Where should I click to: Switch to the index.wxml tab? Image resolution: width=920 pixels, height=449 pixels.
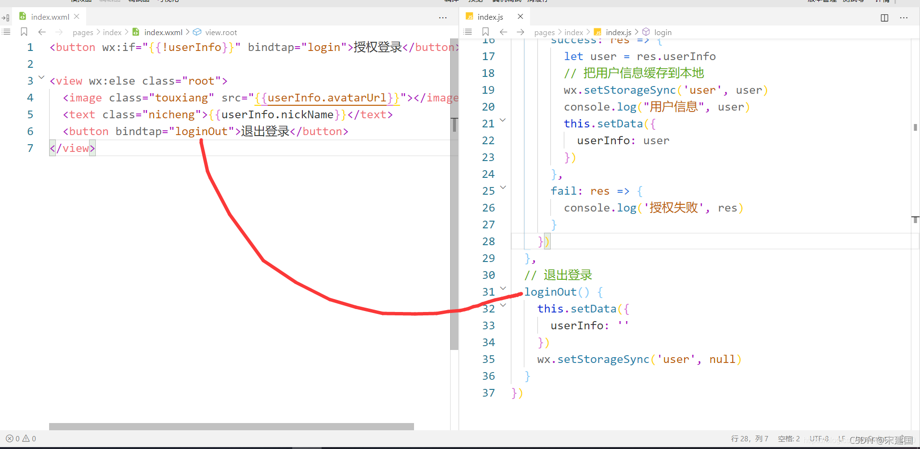click(50, 17)
